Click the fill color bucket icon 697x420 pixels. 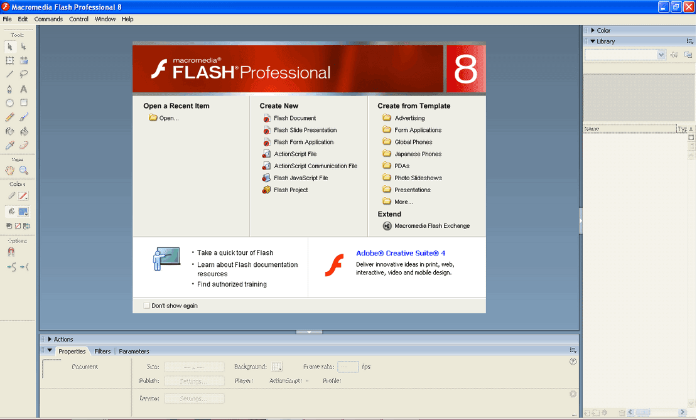(11, 212)
